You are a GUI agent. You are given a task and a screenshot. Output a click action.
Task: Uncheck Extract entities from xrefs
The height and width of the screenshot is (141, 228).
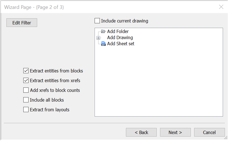tap(26, 80)
